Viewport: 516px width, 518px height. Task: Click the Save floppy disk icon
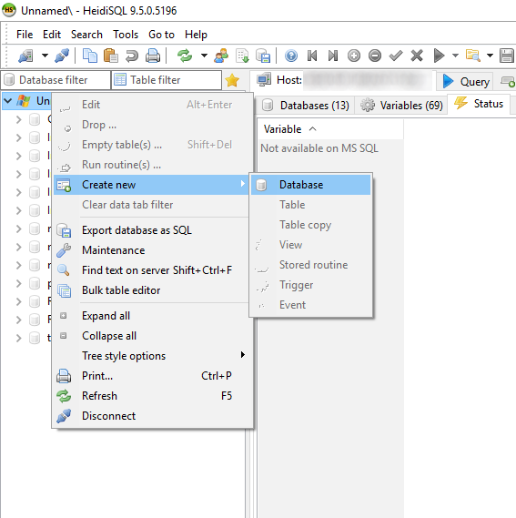pyautogui.click(x=507, y=56)
